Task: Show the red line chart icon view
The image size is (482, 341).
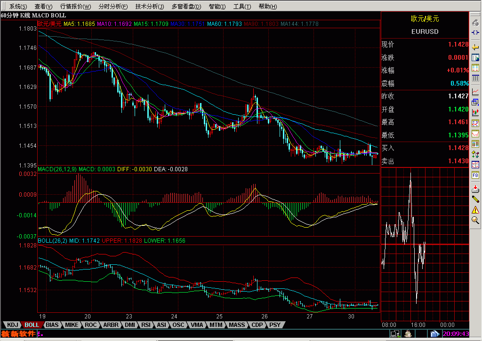Action: pos(475,92)
